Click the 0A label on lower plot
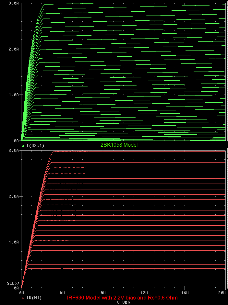Image resolution: width=228 pixels, height=305 pixels. pyautogui.click(x=16, y=288)
